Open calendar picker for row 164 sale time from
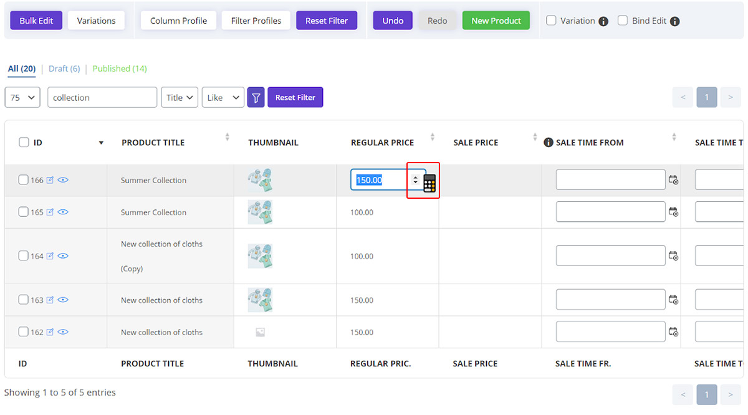The image size is (748, 415). click(x=674, y=255)
